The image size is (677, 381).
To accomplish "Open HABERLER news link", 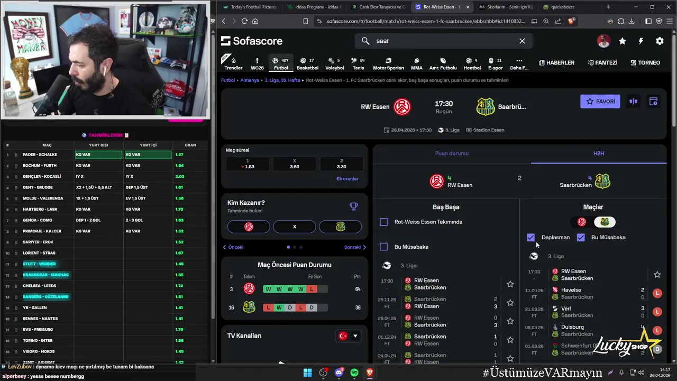I will coord(557,62).
